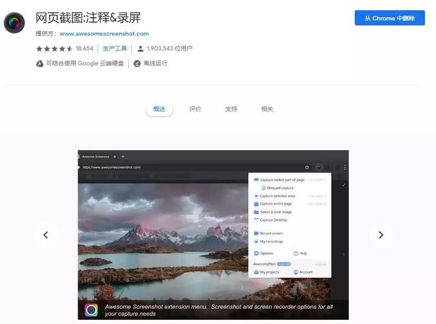The height and width of the screenshot is (324, 436).
Task: Click the preview address bar URL
Action: [112, 167]
